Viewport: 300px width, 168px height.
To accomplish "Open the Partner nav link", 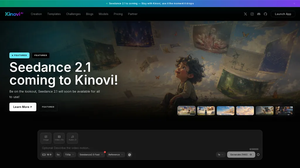I will (133, 14).
